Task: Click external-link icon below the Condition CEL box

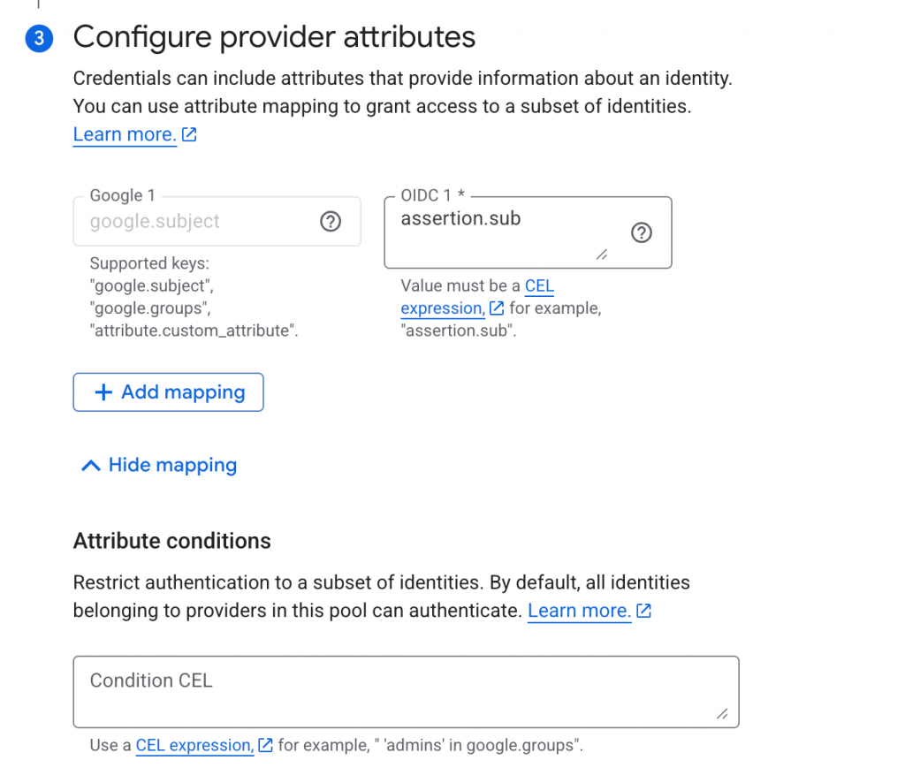Action: [x=264, y=745]
